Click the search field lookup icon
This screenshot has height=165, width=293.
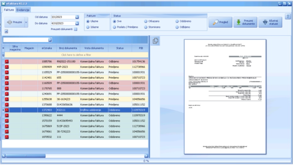point(50,40)
